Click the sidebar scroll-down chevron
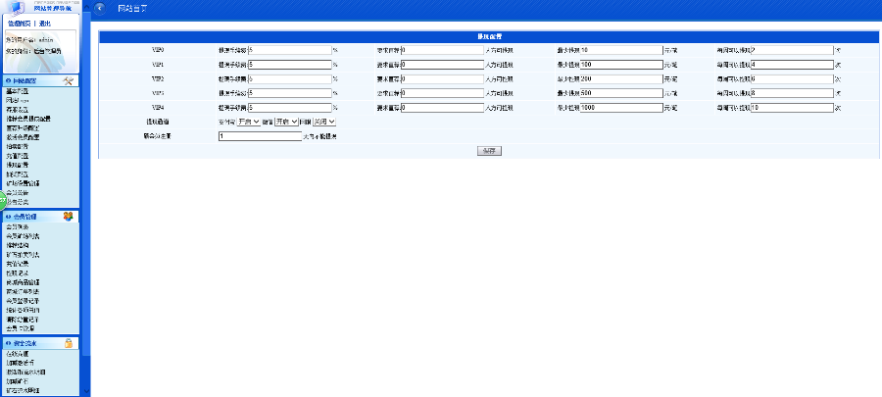 pos(86,390)
